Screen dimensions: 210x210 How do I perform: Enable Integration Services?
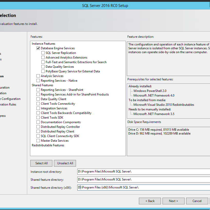38,108
